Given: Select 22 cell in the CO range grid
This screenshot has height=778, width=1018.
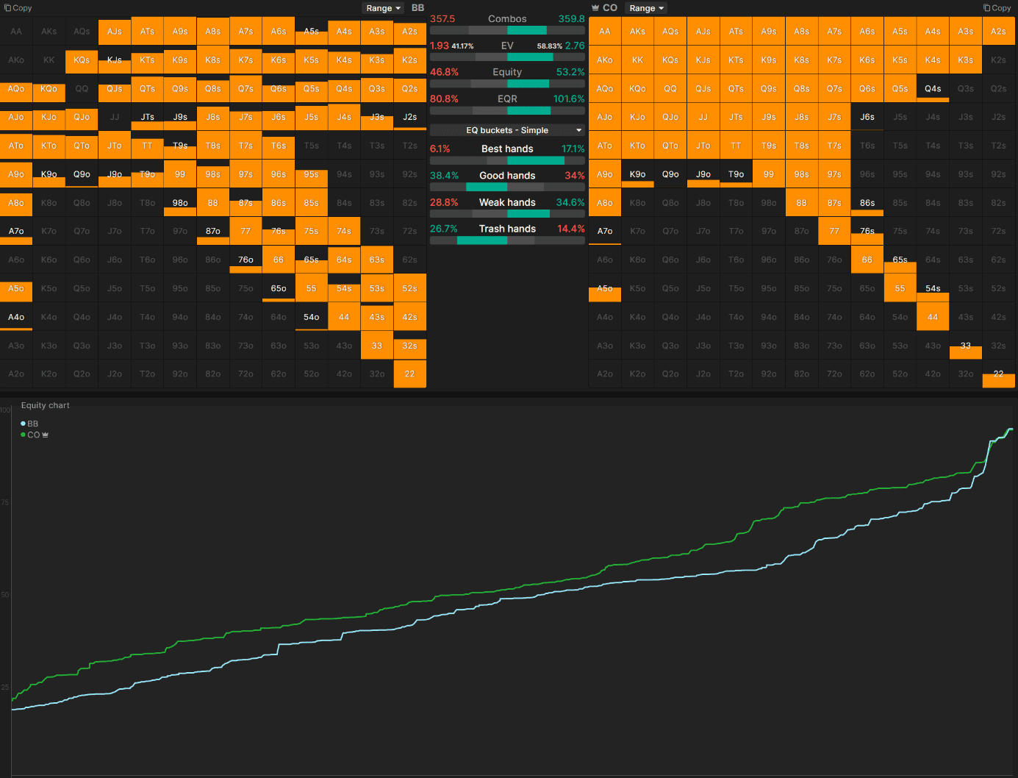Looking at the screenshot, I should [x=998, y=374].
